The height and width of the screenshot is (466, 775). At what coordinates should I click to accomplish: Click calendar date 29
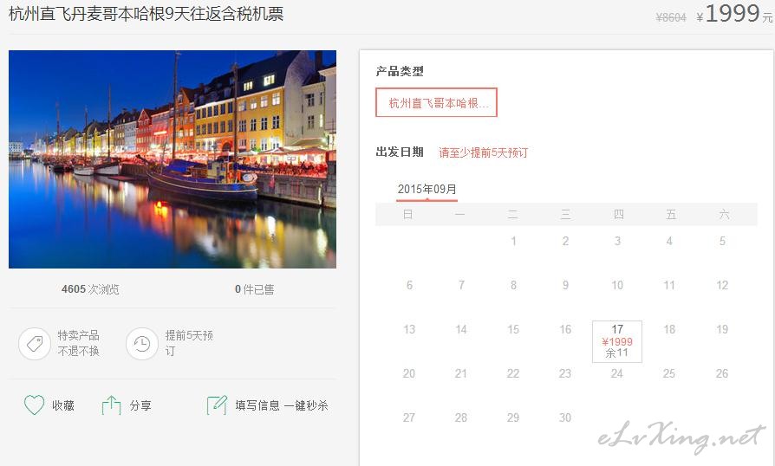(513, 417)
